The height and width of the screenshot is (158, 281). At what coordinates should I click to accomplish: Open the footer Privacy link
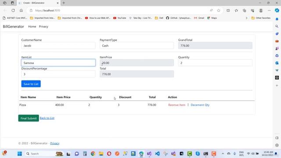click(x=54, y=144)
